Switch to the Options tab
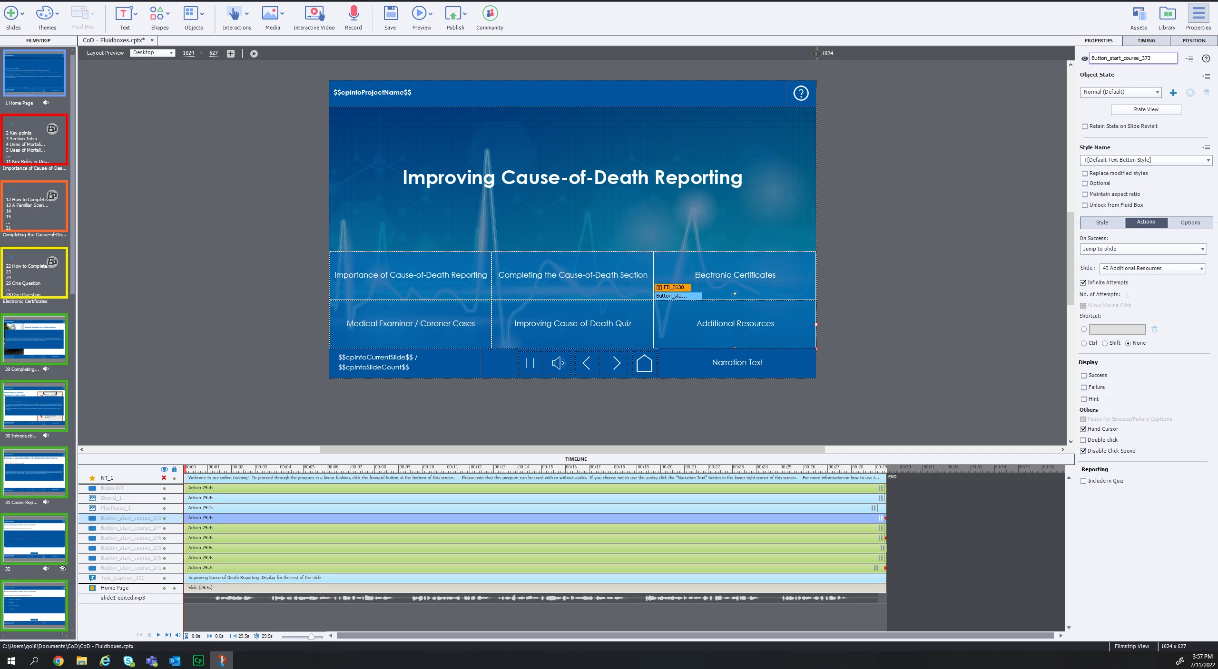This screenshot has width=1218, height=669. 1190,223
